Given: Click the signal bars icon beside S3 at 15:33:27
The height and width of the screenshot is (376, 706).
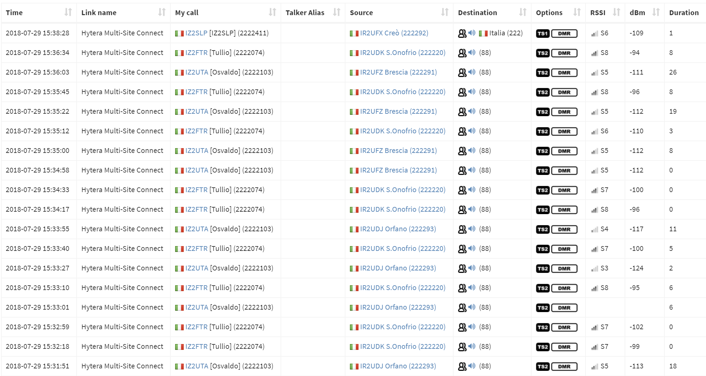Looking at the screenshot, I should click(595, 269).
